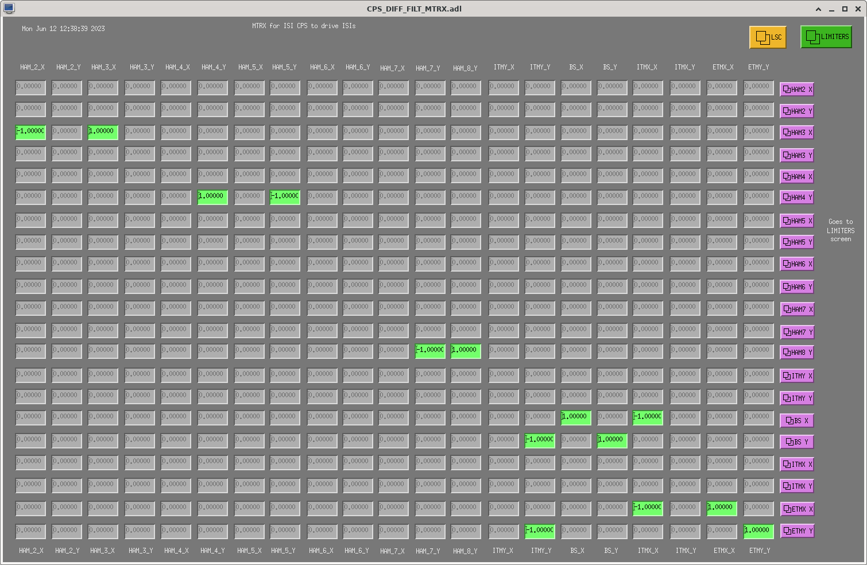This screenshot has height=565, width=867.
Task: Click green -1.00000 field in ETMY Y row, ITMY_Y column
Action: click(x=540, y=531)
